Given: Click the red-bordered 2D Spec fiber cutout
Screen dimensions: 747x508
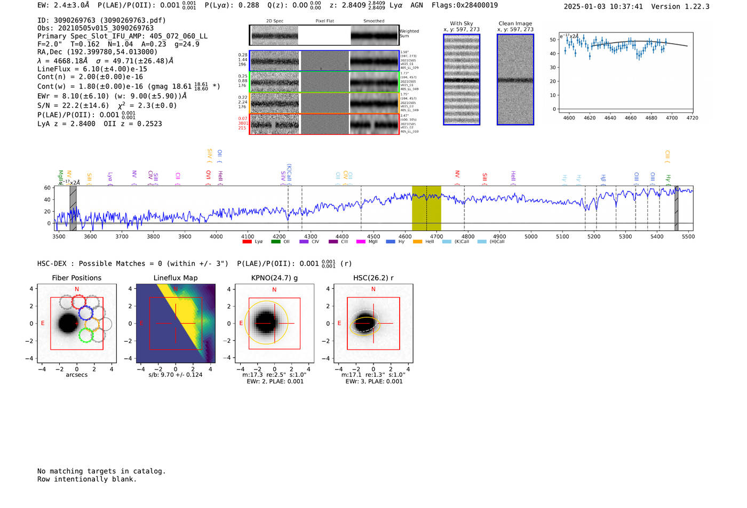Looking at the screenshot, I should click(x=275, y=124).
